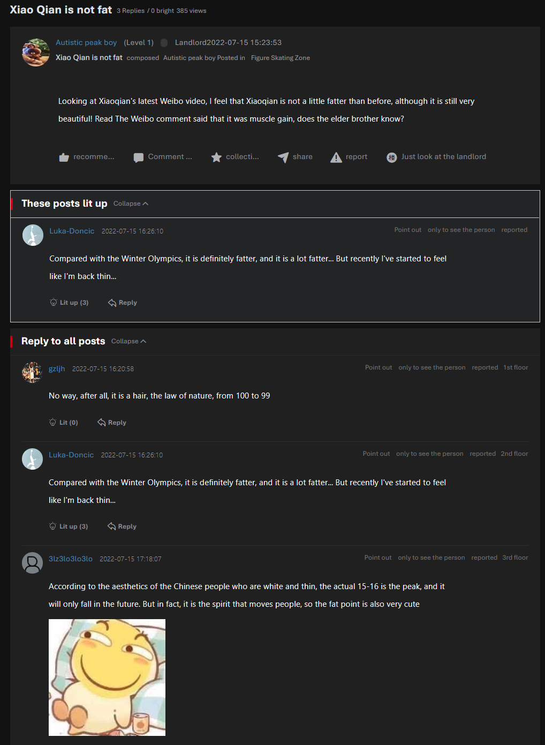This screenshot has height=745, width=545.
Task: Click the 3lz3lo3lo3lo username link
Action: click(71, 559)
